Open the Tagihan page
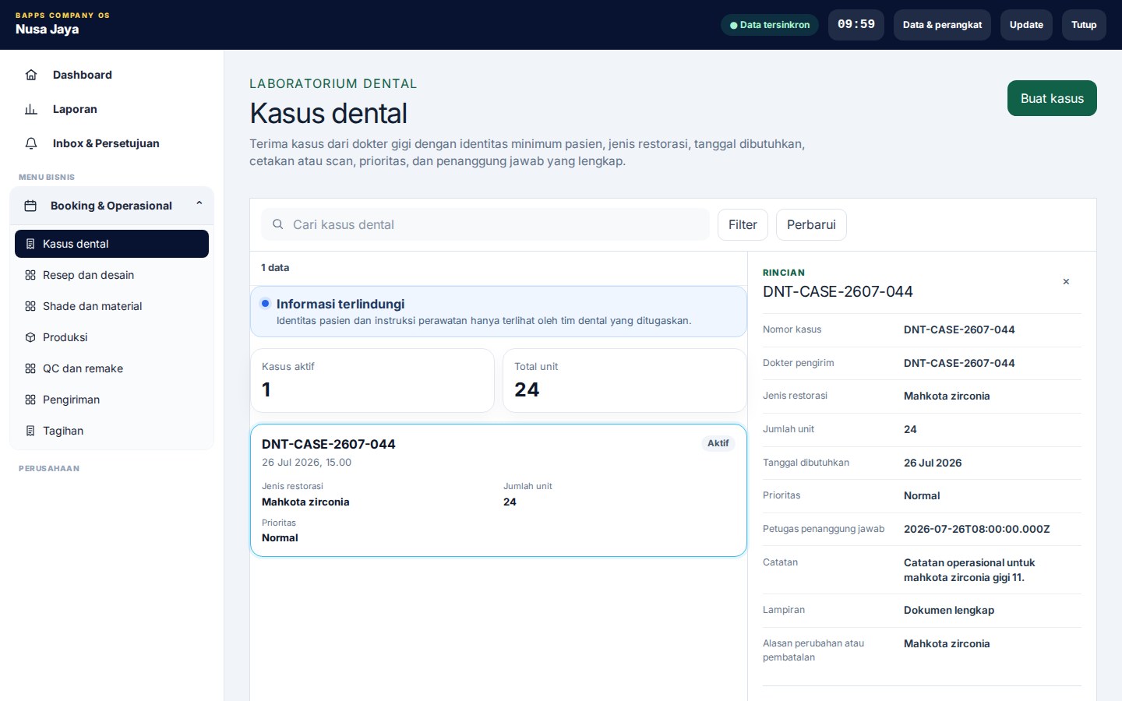Viewport: 1122px width, 701px height. point(111,431)
